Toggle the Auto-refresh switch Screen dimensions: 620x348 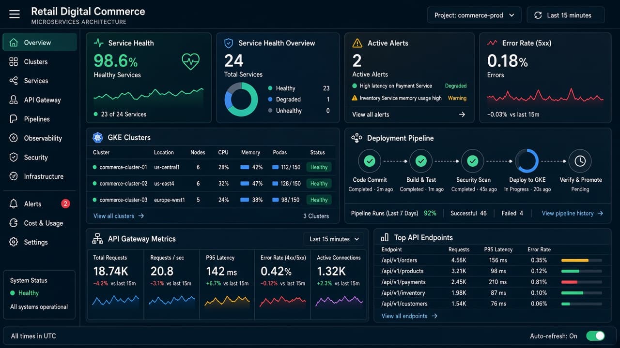(595, 336)
